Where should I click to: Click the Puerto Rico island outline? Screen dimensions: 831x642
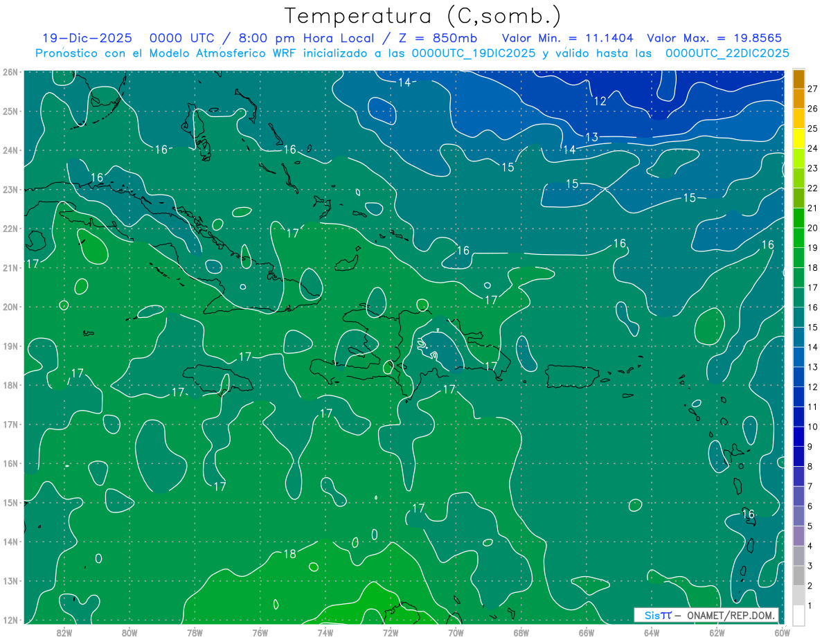[x=572, y=376]
